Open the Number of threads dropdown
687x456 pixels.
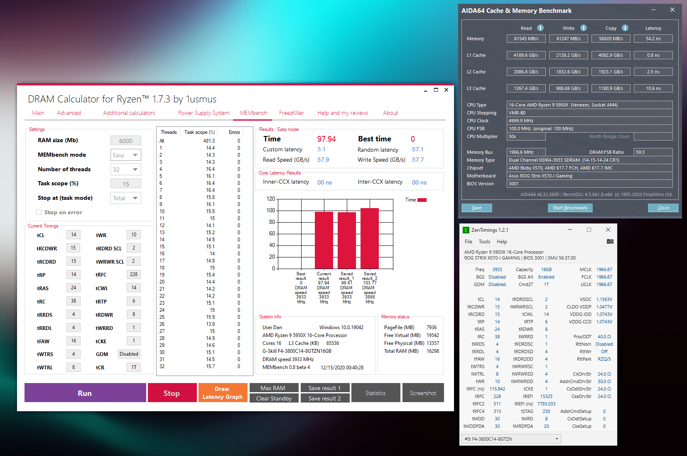126,170
